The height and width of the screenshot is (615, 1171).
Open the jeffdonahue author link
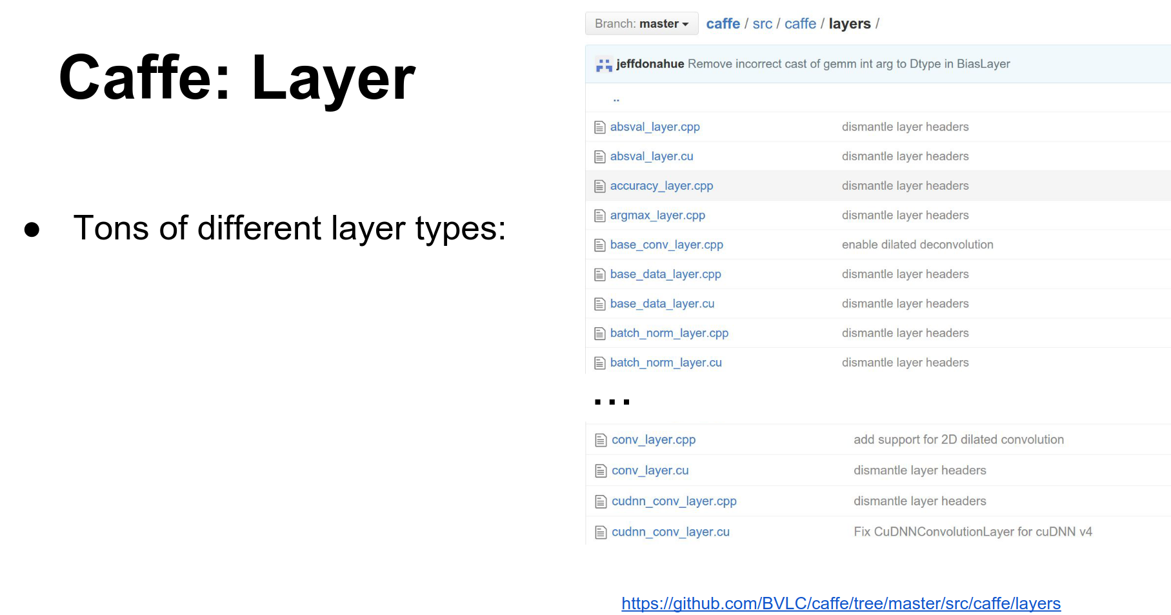click(650, 64)
